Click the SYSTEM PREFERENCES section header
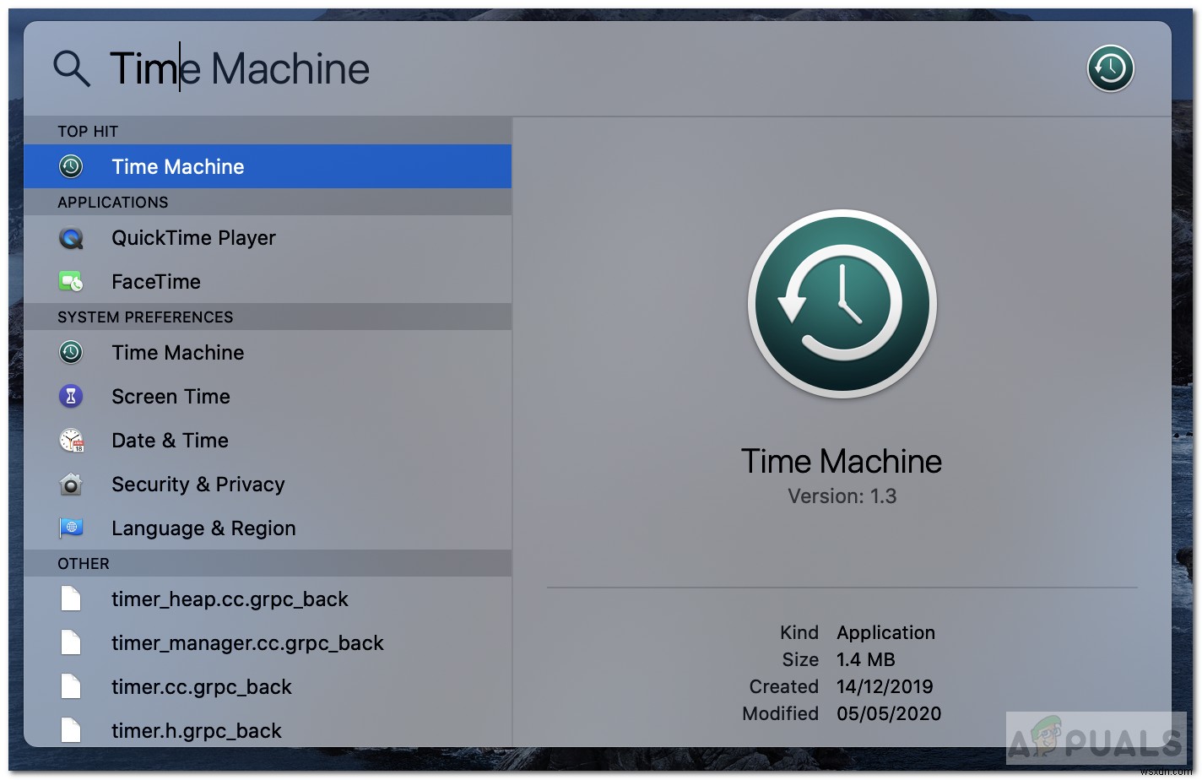 tap(145, 317)
